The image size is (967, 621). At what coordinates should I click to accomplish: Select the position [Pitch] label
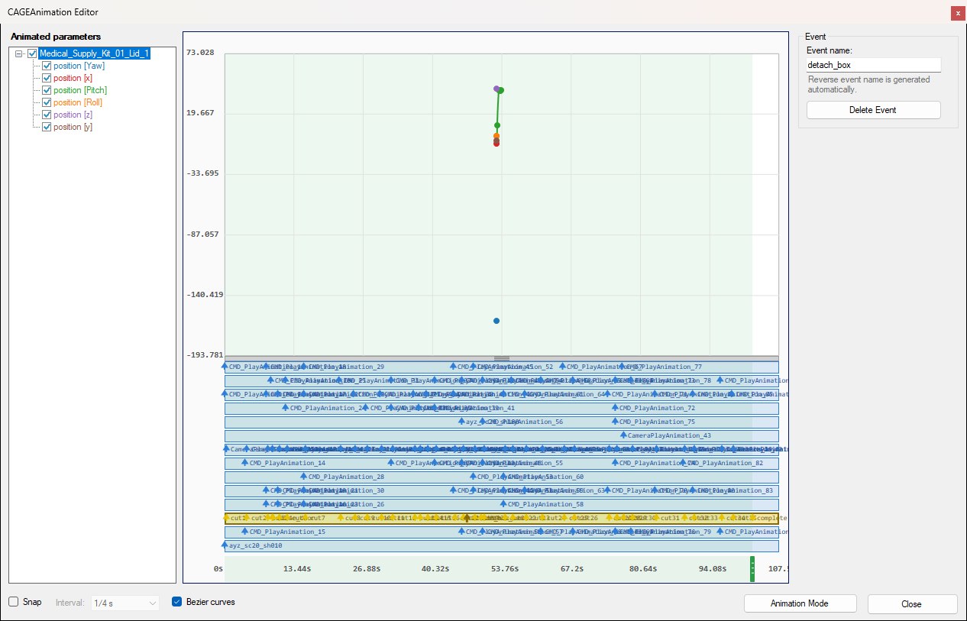(x=80, y=90)
